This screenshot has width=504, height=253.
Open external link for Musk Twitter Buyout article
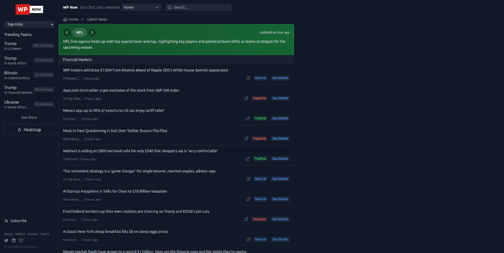pyautogui.click(x=247, y=138)
